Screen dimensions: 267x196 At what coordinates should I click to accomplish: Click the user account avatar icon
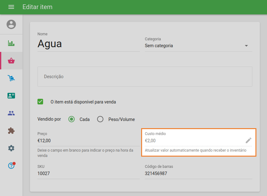coord(11,24)
